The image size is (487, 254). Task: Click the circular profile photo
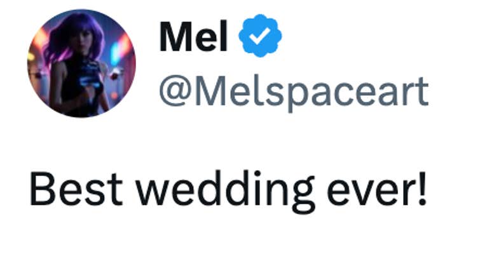click(x=81, y=64)
